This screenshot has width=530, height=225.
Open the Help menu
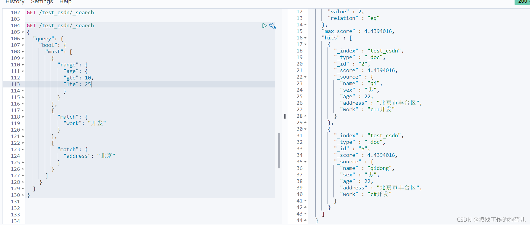click(65, 2)
